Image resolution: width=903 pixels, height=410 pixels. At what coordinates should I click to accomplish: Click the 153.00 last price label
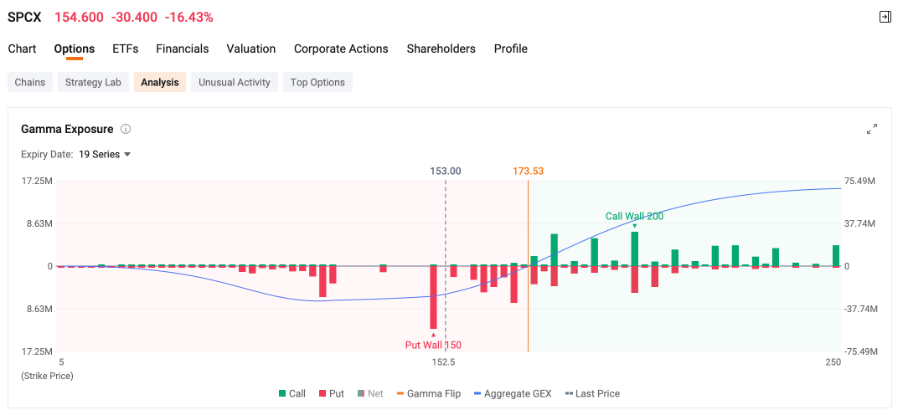click(x=445, y=171)
